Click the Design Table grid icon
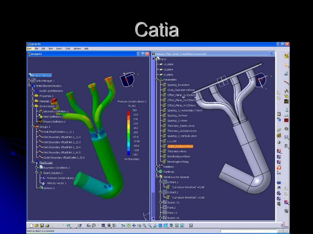 103,225
